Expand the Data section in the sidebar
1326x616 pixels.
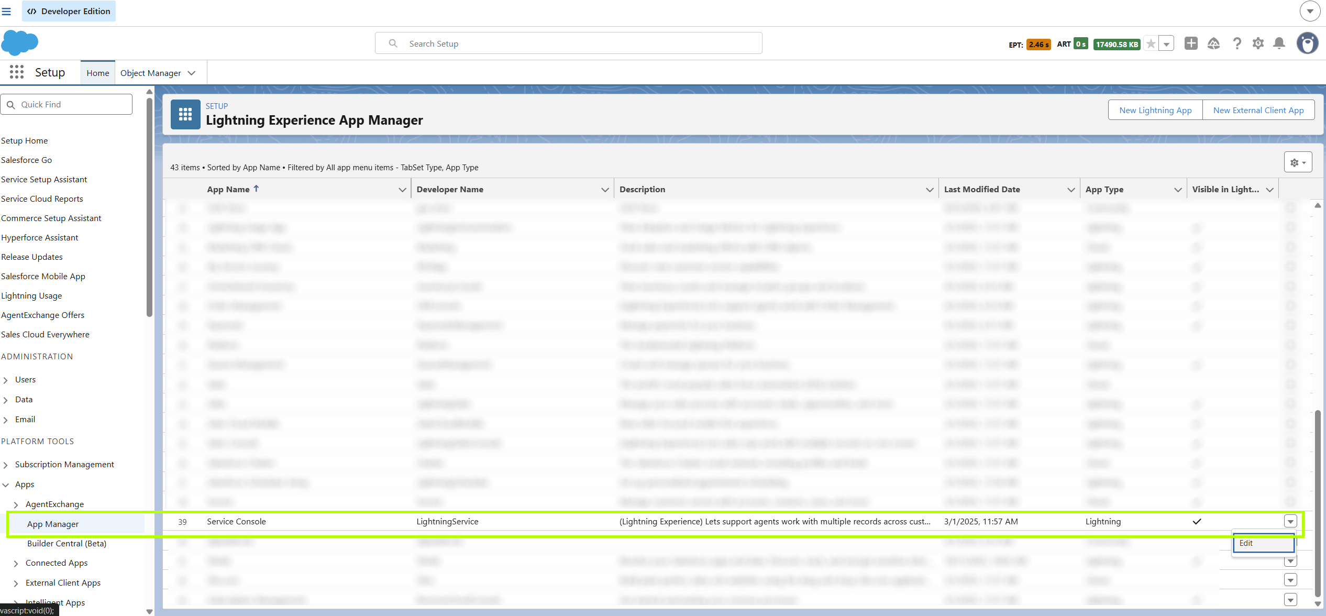6,400
